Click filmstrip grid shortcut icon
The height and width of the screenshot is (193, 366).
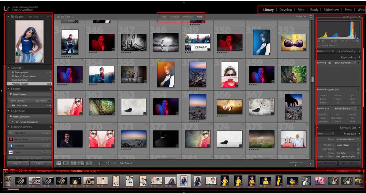click(x=20, y=171)
